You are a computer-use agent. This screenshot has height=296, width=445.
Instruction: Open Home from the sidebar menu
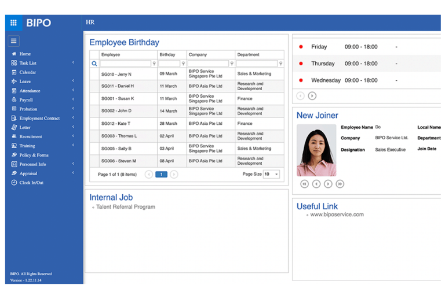pyautogui.click(x=25, y=54)
